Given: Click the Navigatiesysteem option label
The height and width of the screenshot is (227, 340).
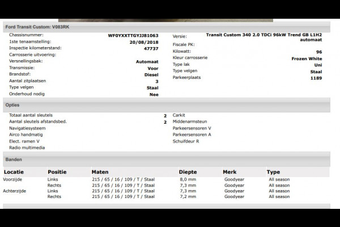Looking at the screenshot, I should point(27,128).
